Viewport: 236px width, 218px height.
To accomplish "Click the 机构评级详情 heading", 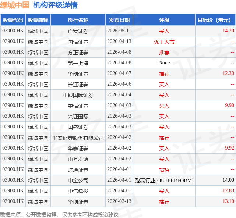I will point(55,5).
